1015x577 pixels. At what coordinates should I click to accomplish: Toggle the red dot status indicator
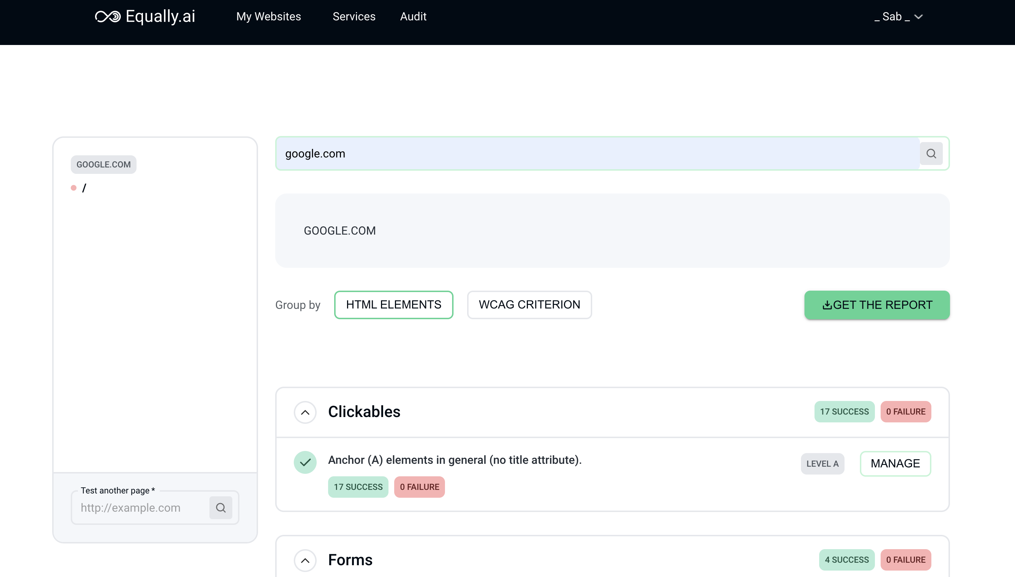tap(73, 188)
